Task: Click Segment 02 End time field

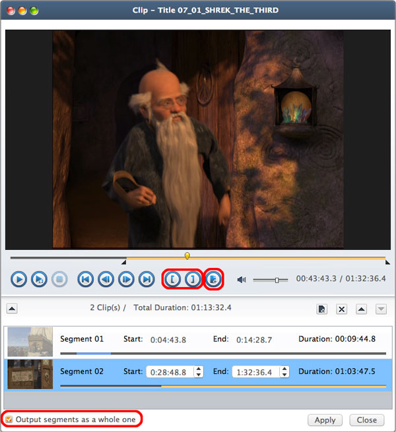Action: [255, 372]
